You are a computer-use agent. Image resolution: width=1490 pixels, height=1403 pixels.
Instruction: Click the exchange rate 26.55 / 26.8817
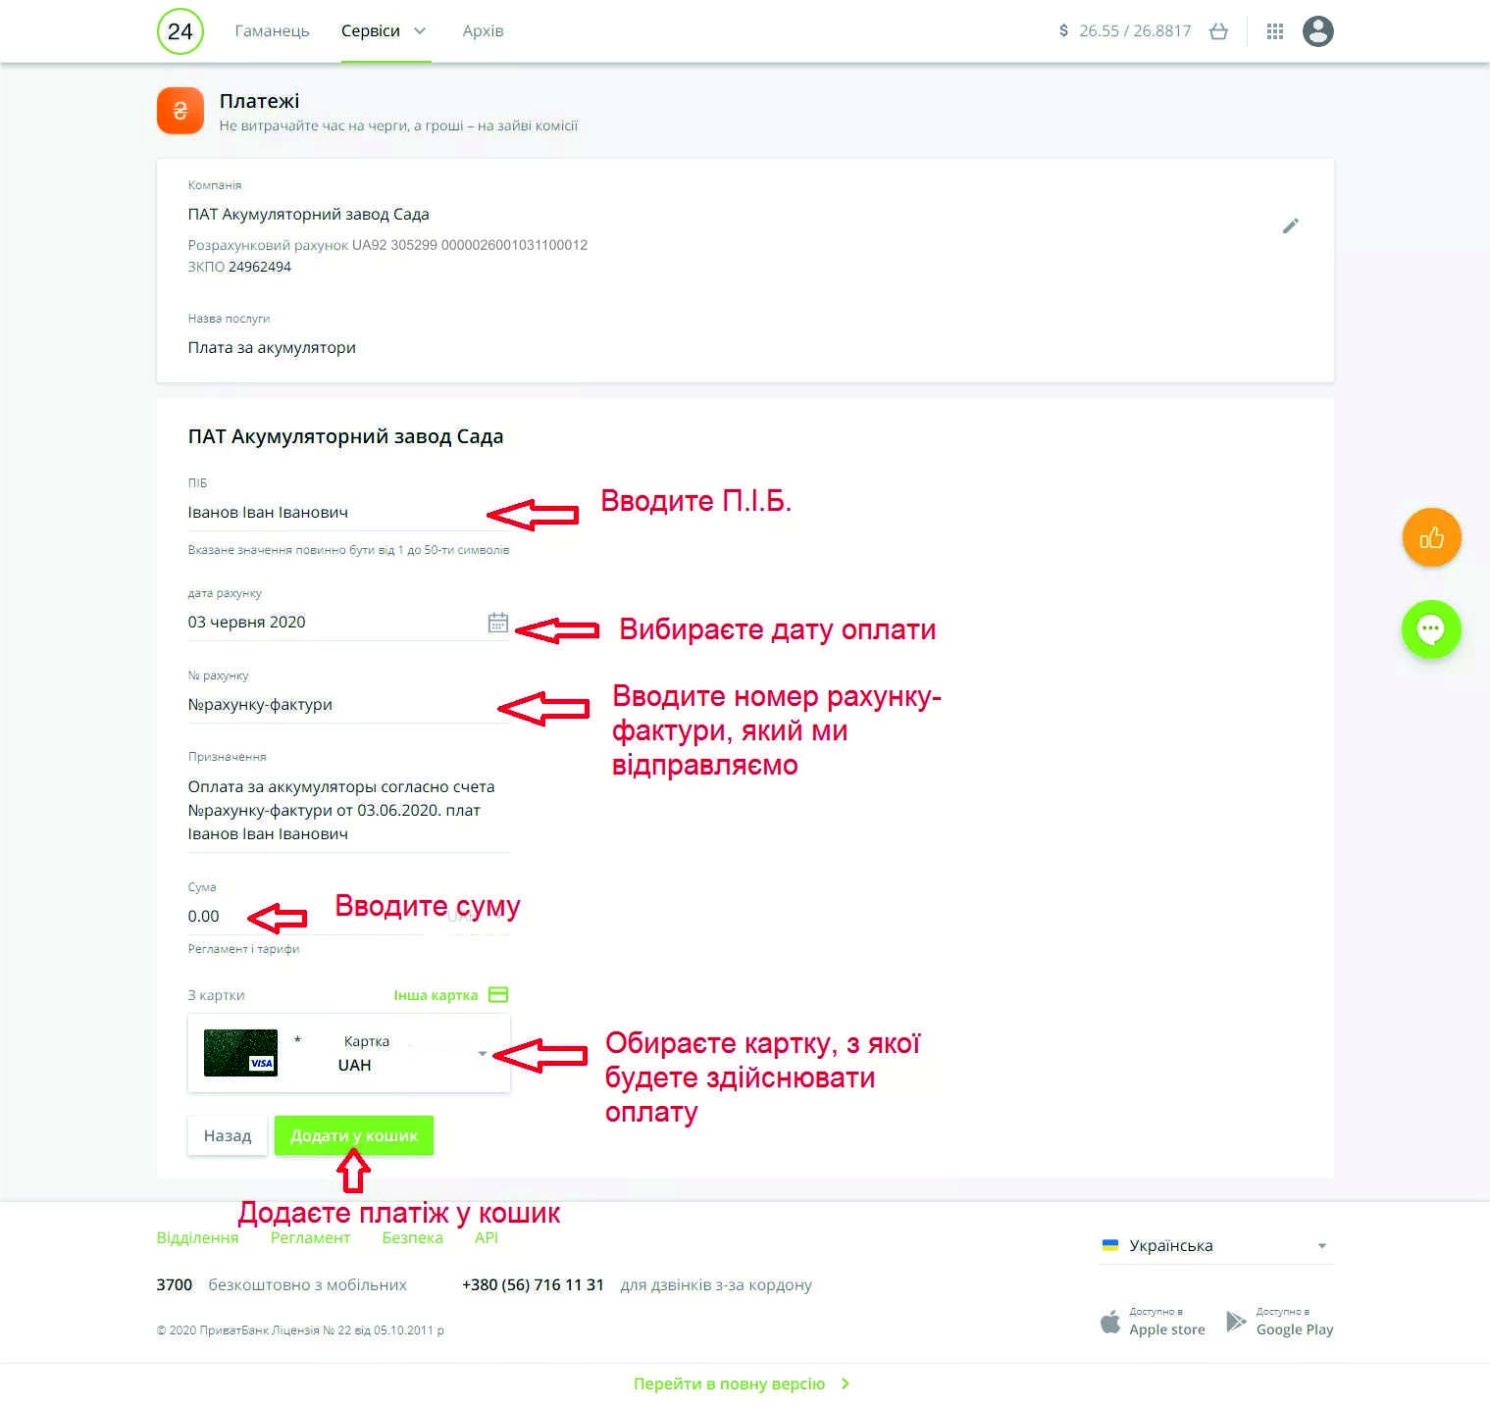coord(1135,31)
